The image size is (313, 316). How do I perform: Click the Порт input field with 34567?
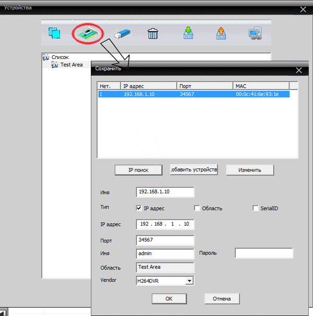(x=165, y=240)
